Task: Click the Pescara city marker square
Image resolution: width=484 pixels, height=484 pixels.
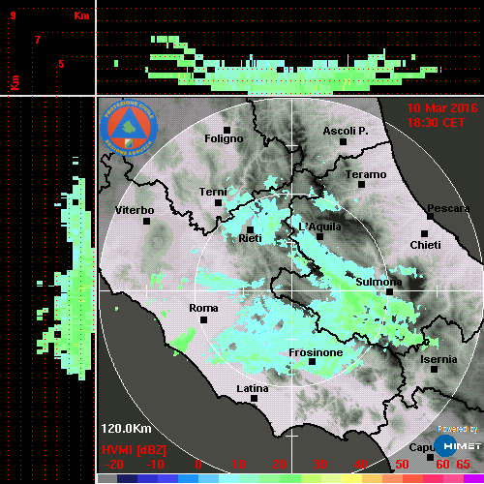Action: coord(430,216)
